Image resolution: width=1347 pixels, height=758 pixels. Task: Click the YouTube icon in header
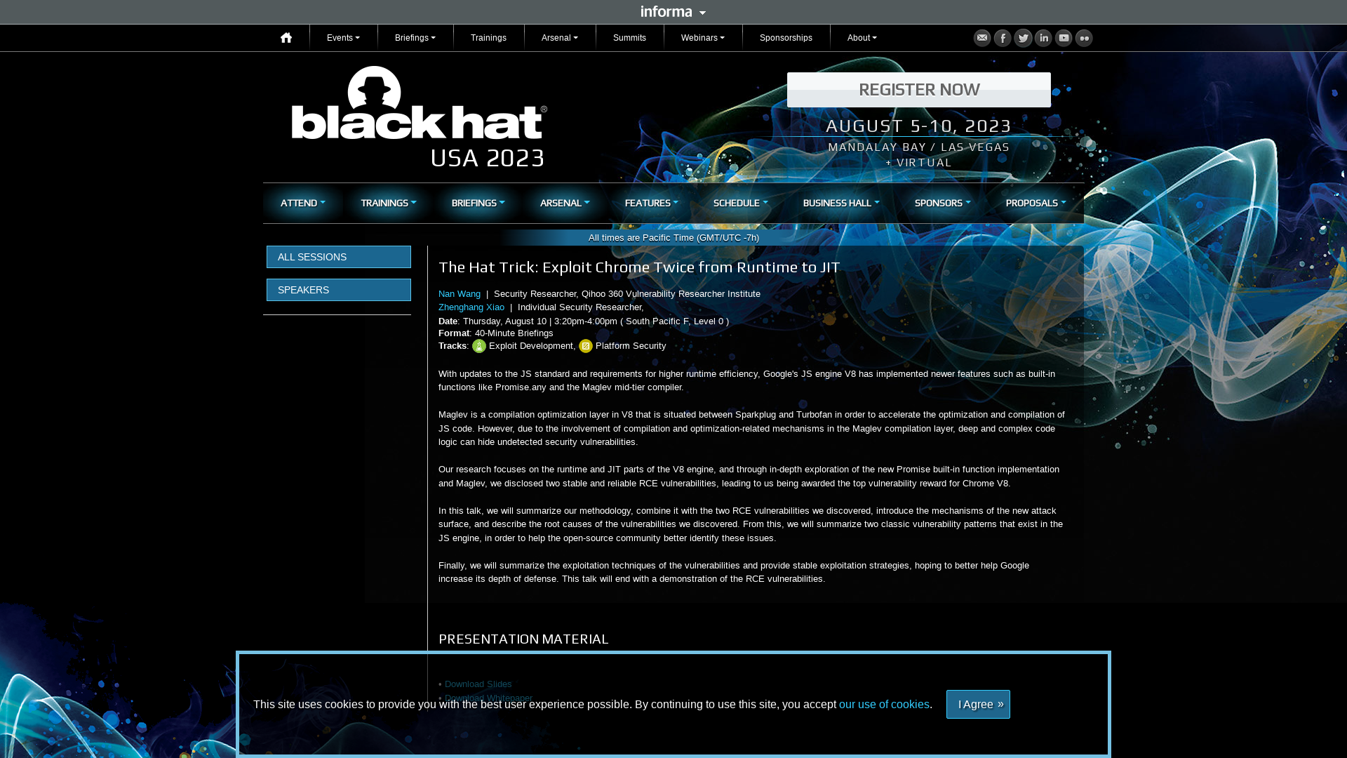point(1064,37)
